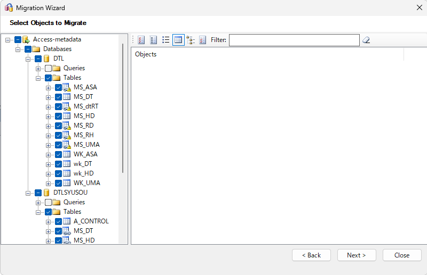Switch to the bulleted list view icon

[x=166, y=40]
